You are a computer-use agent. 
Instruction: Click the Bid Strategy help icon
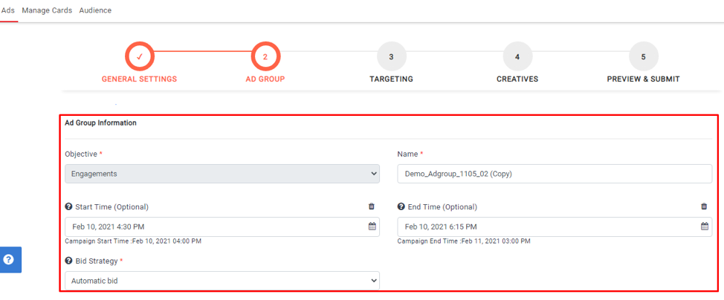click(68, 261)
